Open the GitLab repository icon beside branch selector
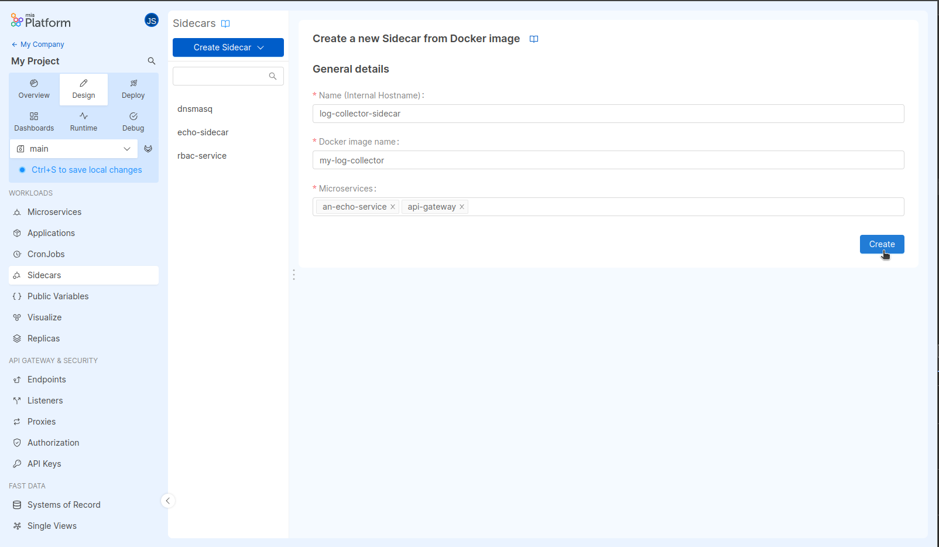This screenshot has height=547, width=939. [148, 148]
